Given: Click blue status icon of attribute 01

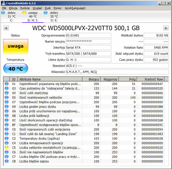Looking at the screenshot, I should click(7, 84).
